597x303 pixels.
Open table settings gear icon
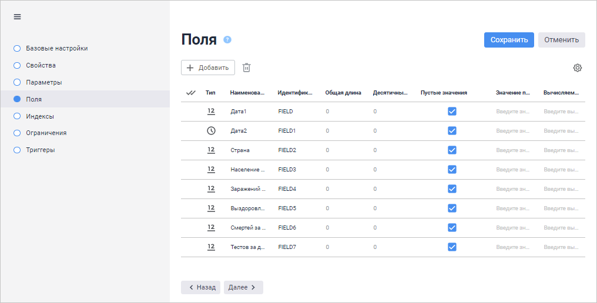pyautogui.click(x=578, y=68)
